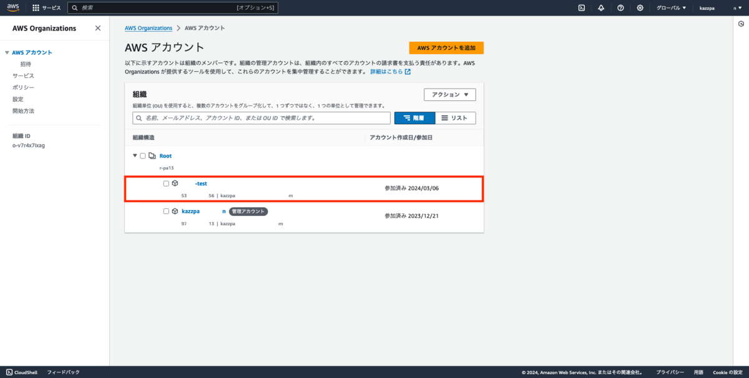The image size is (749, 378).
Task: Click the external link icon beside 詳細はこちら
Action: (408, 72)
